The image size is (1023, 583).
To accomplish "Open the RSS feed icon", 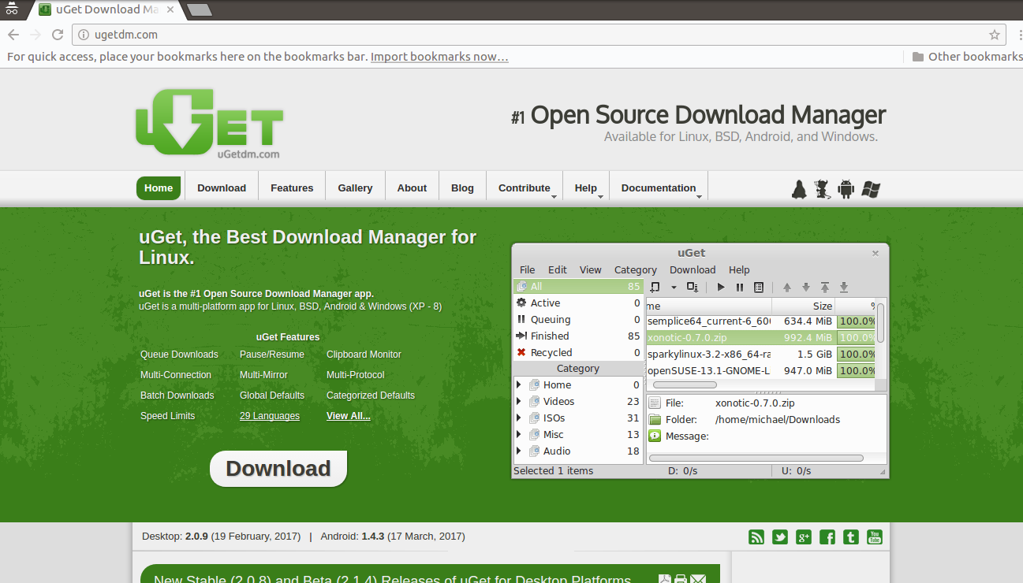I will [756, 537].
